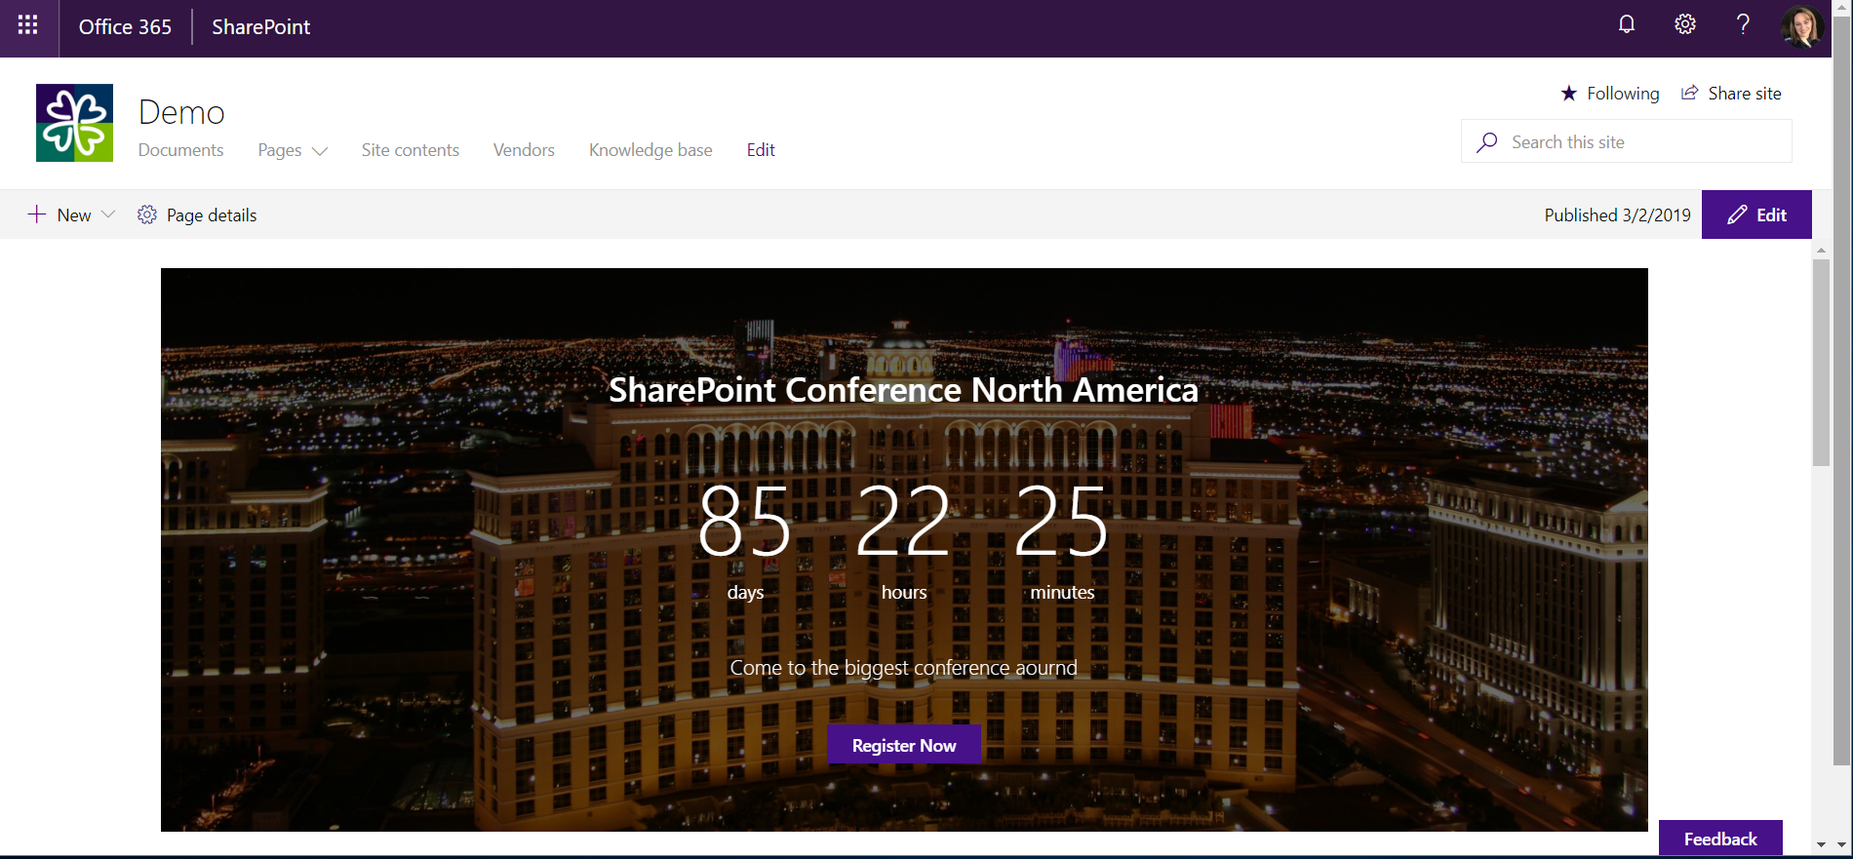
Task: Click the Following text label
Action: pos(1623,94)
